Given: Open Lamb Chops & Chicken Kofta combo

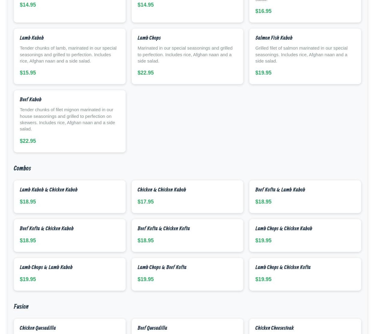Looking at the screenshot, I should [x=283, y=267].
